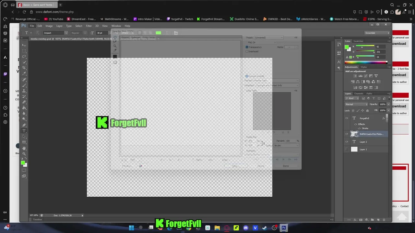Image resolution: width=415 pixels, height=233 pixels.
Task: Hide the Layer 2 text layer
Action: [347, 142]
